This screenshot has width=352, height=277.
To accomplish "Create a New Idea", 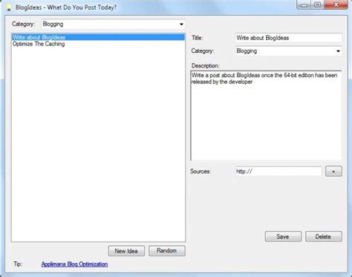I will tap(126, 251).
